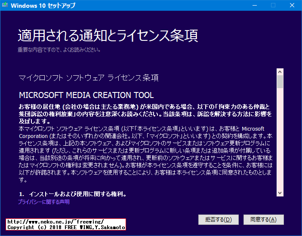Click the scrollbar track below the thumb
Screen dimensions: 302x236
[280, 138]
